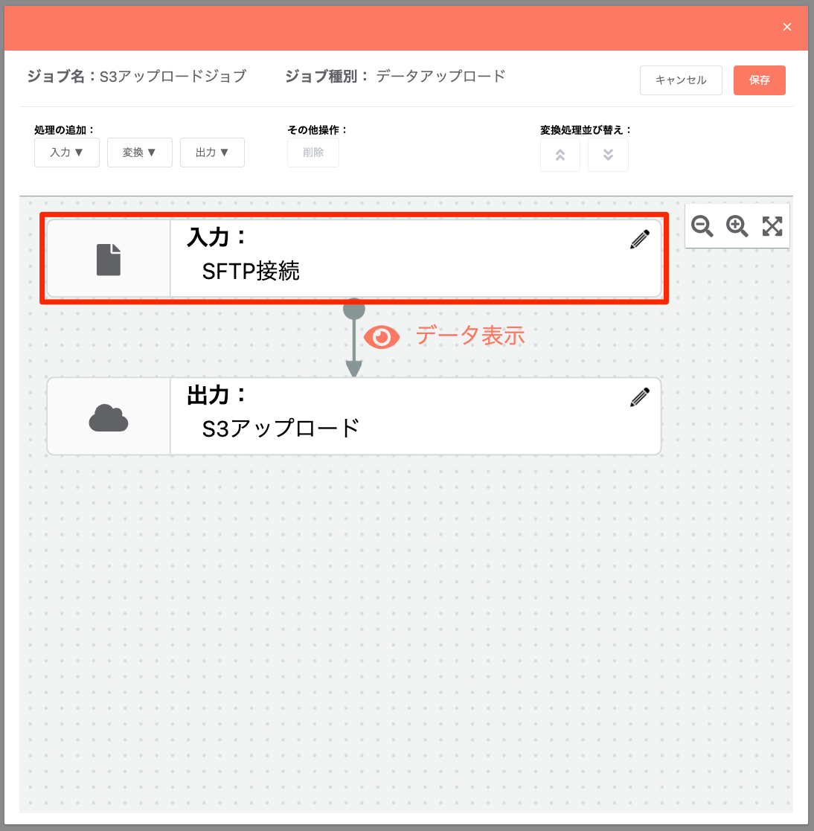Viewport: 814px width, 831px height.
Task: Select the SFTP接続 input node text
Action: [251, 272]
